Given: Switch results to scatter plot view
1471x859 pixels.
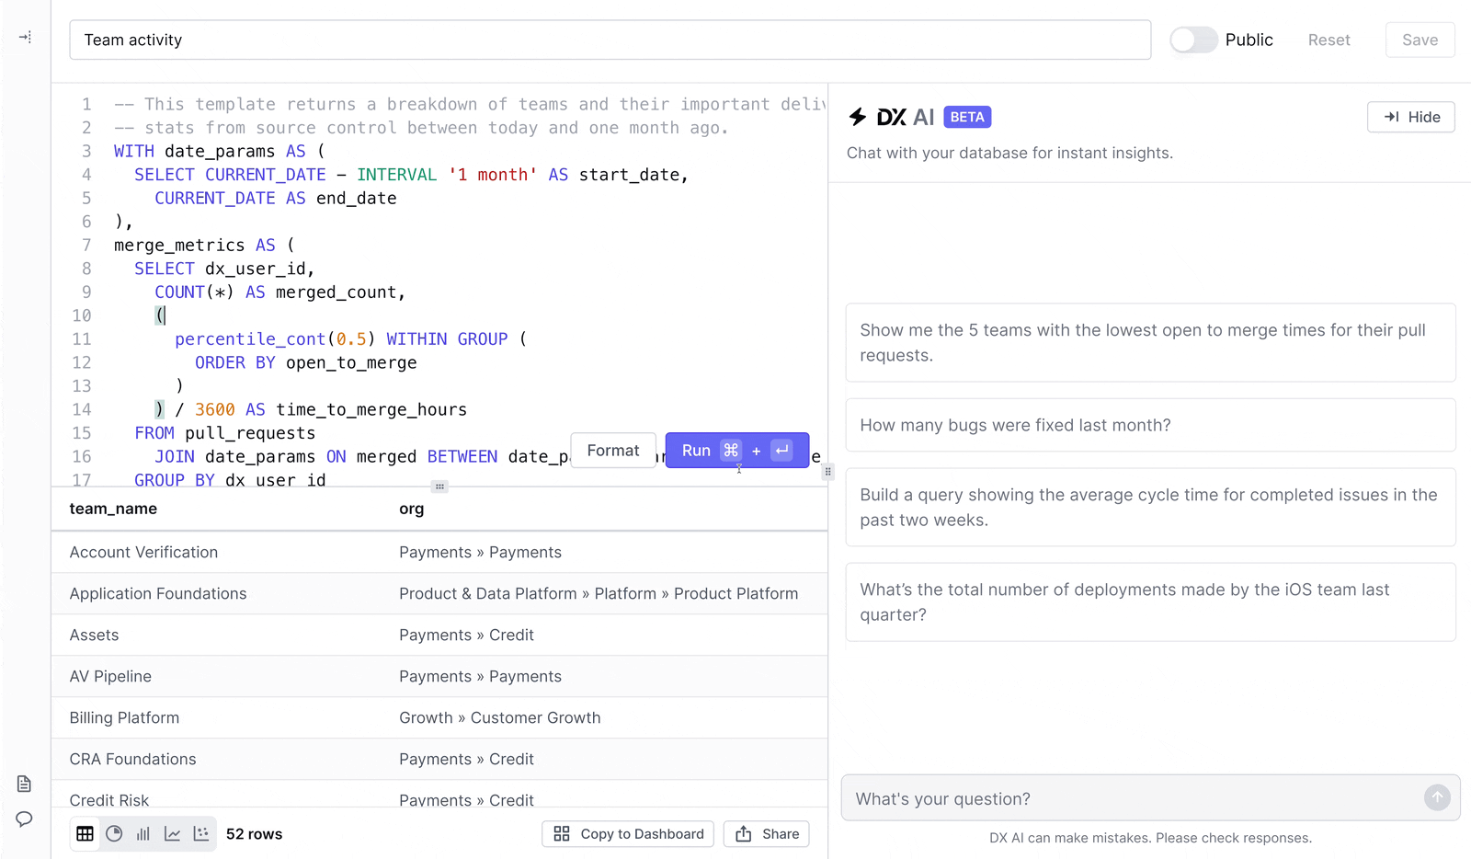Looking at the screenshot, I should pos(201,834).
